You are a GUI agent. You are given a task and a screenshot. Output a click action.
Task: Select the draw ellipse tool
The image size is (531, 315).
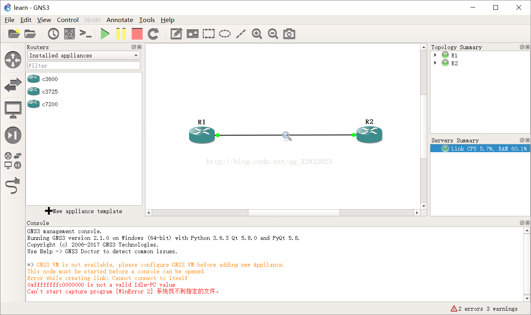pos(225,34)
